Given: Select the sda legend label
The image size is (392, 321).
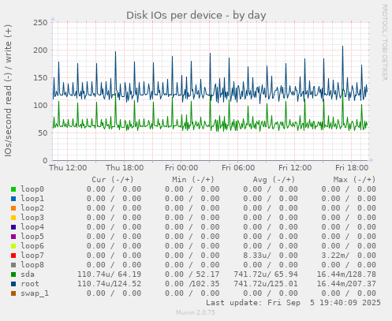Looking at the screenshot, I should point(28,274).
